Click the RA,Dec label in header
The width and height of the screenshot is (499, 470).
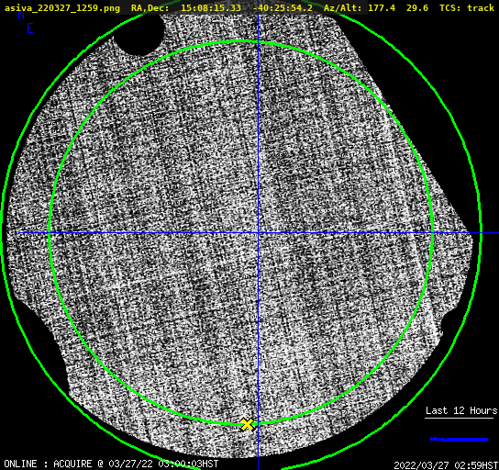[150, 8]
